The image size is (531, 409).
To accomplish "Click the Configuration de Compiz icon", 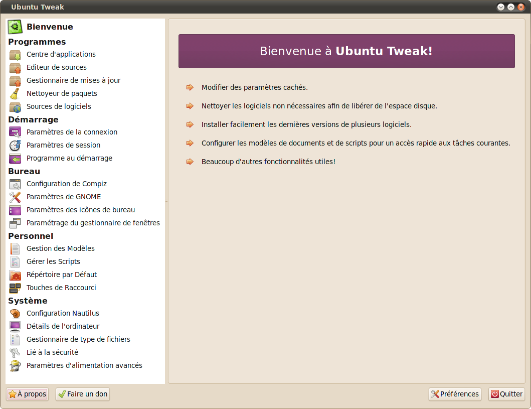I will coord(15,184).
